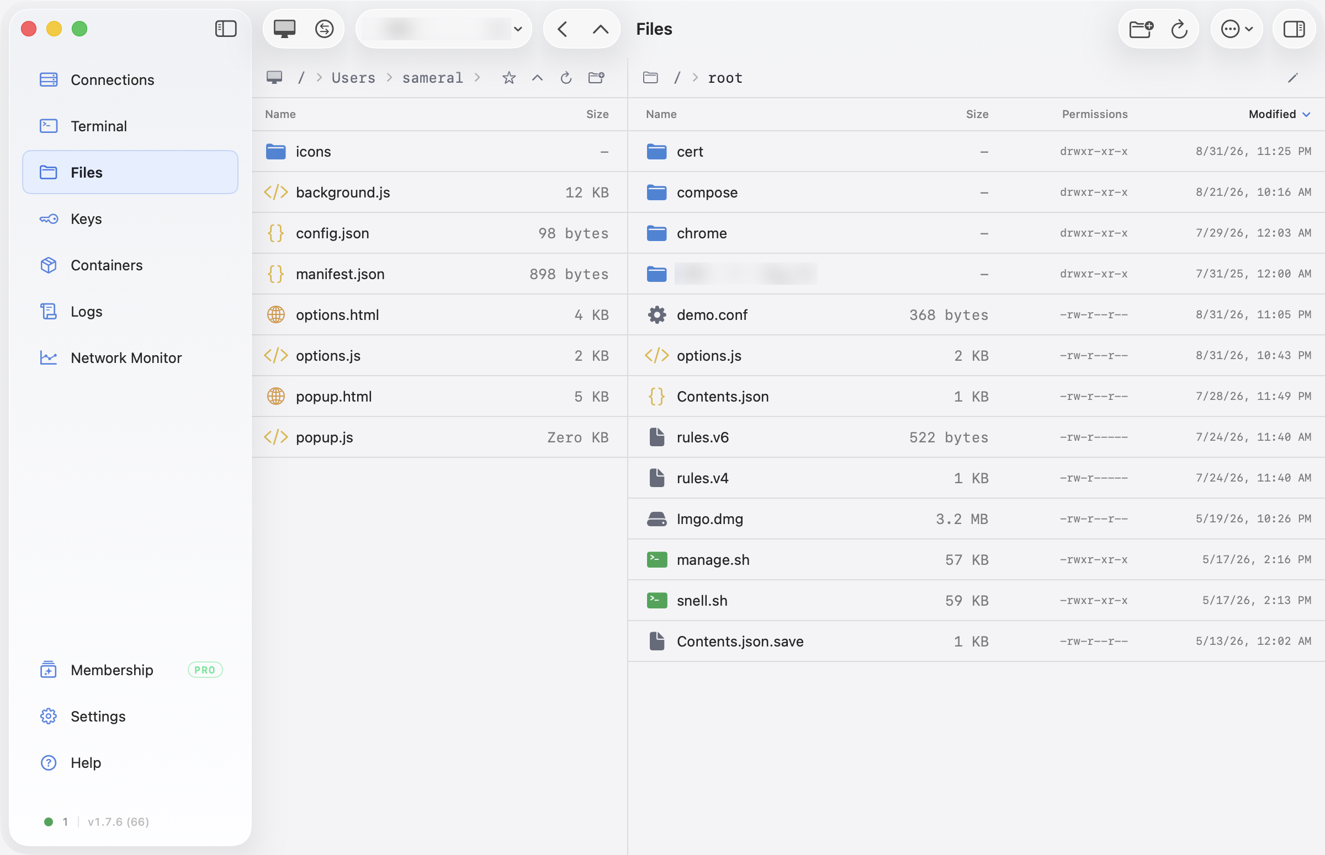The image size is (1325, 855).
Task: Refresh remote files from top toolbar
Action: [1179, 29]
